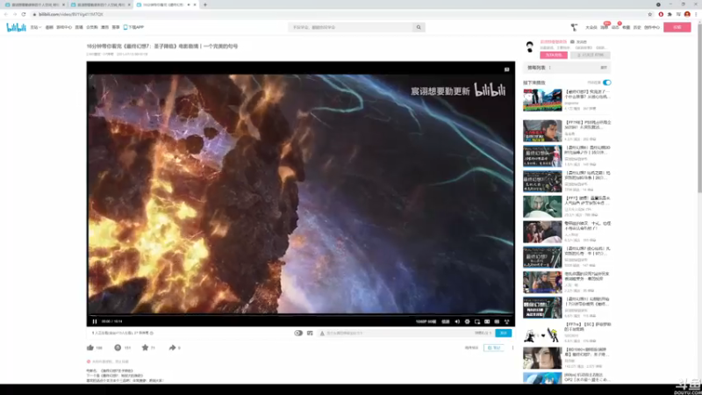Click the messages item with red badge
The image size is (702, 395).
605,27
